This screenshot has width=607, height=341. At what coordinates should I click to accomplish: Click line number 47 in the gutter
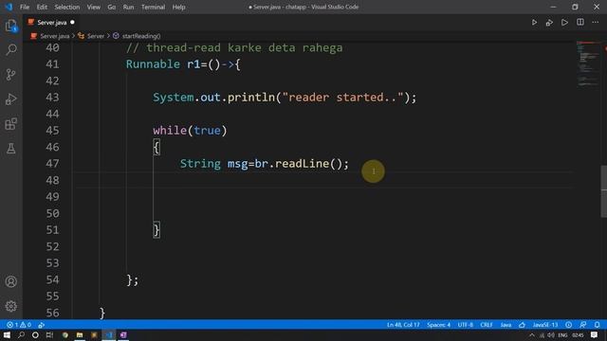(52, 164)
